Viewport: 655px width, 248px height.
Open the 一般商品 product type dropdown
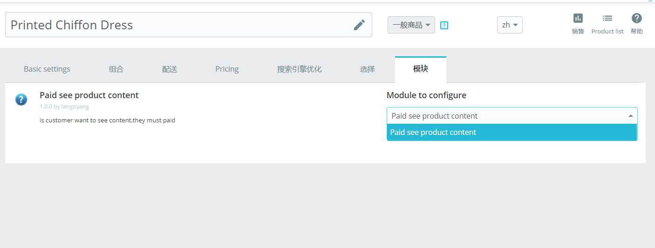(x=411, y=25)
